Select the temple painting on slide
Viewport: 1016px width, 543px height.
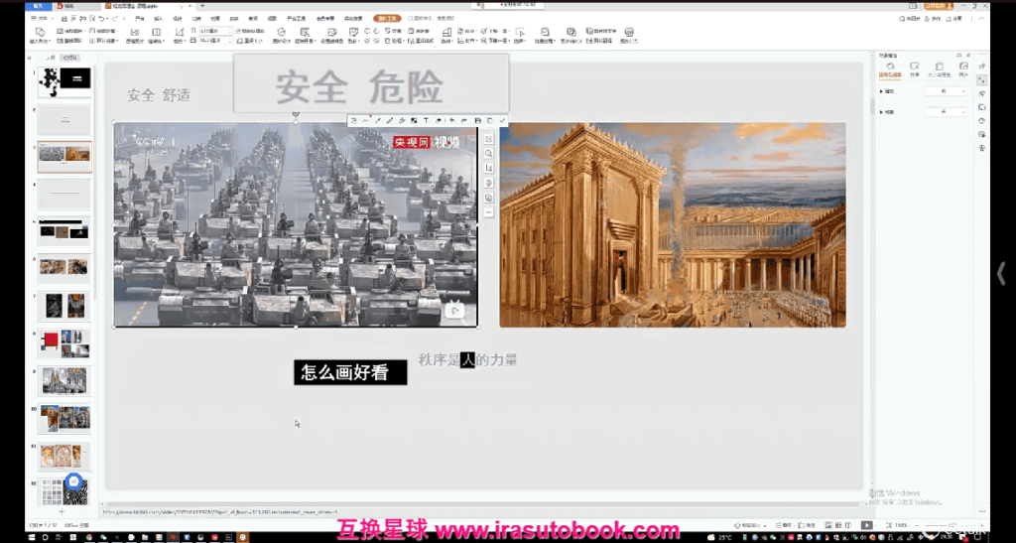[673, 225]
